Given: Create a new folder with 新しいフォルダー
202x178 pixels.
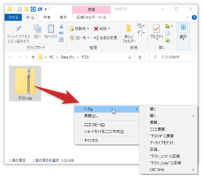Looking at the screenshot, I should point(129,34).
